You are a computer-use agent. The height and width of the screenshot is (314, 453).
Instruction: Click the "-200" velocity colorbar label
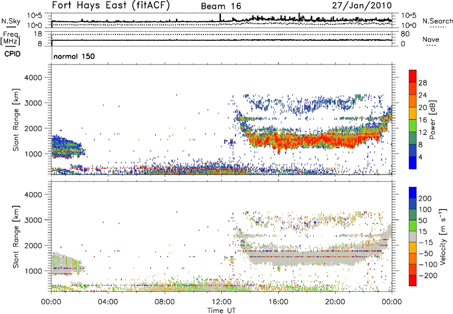tap(428, 275)
